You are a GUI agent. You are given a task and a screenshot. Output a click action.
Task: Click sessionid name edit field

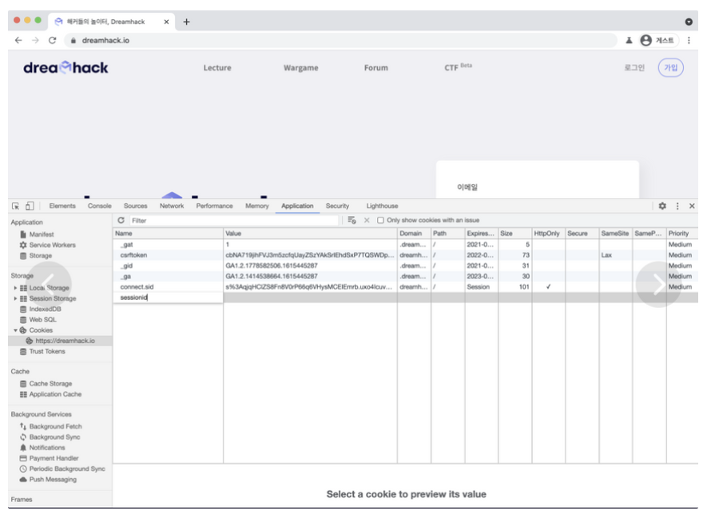[x=168, y=297]
